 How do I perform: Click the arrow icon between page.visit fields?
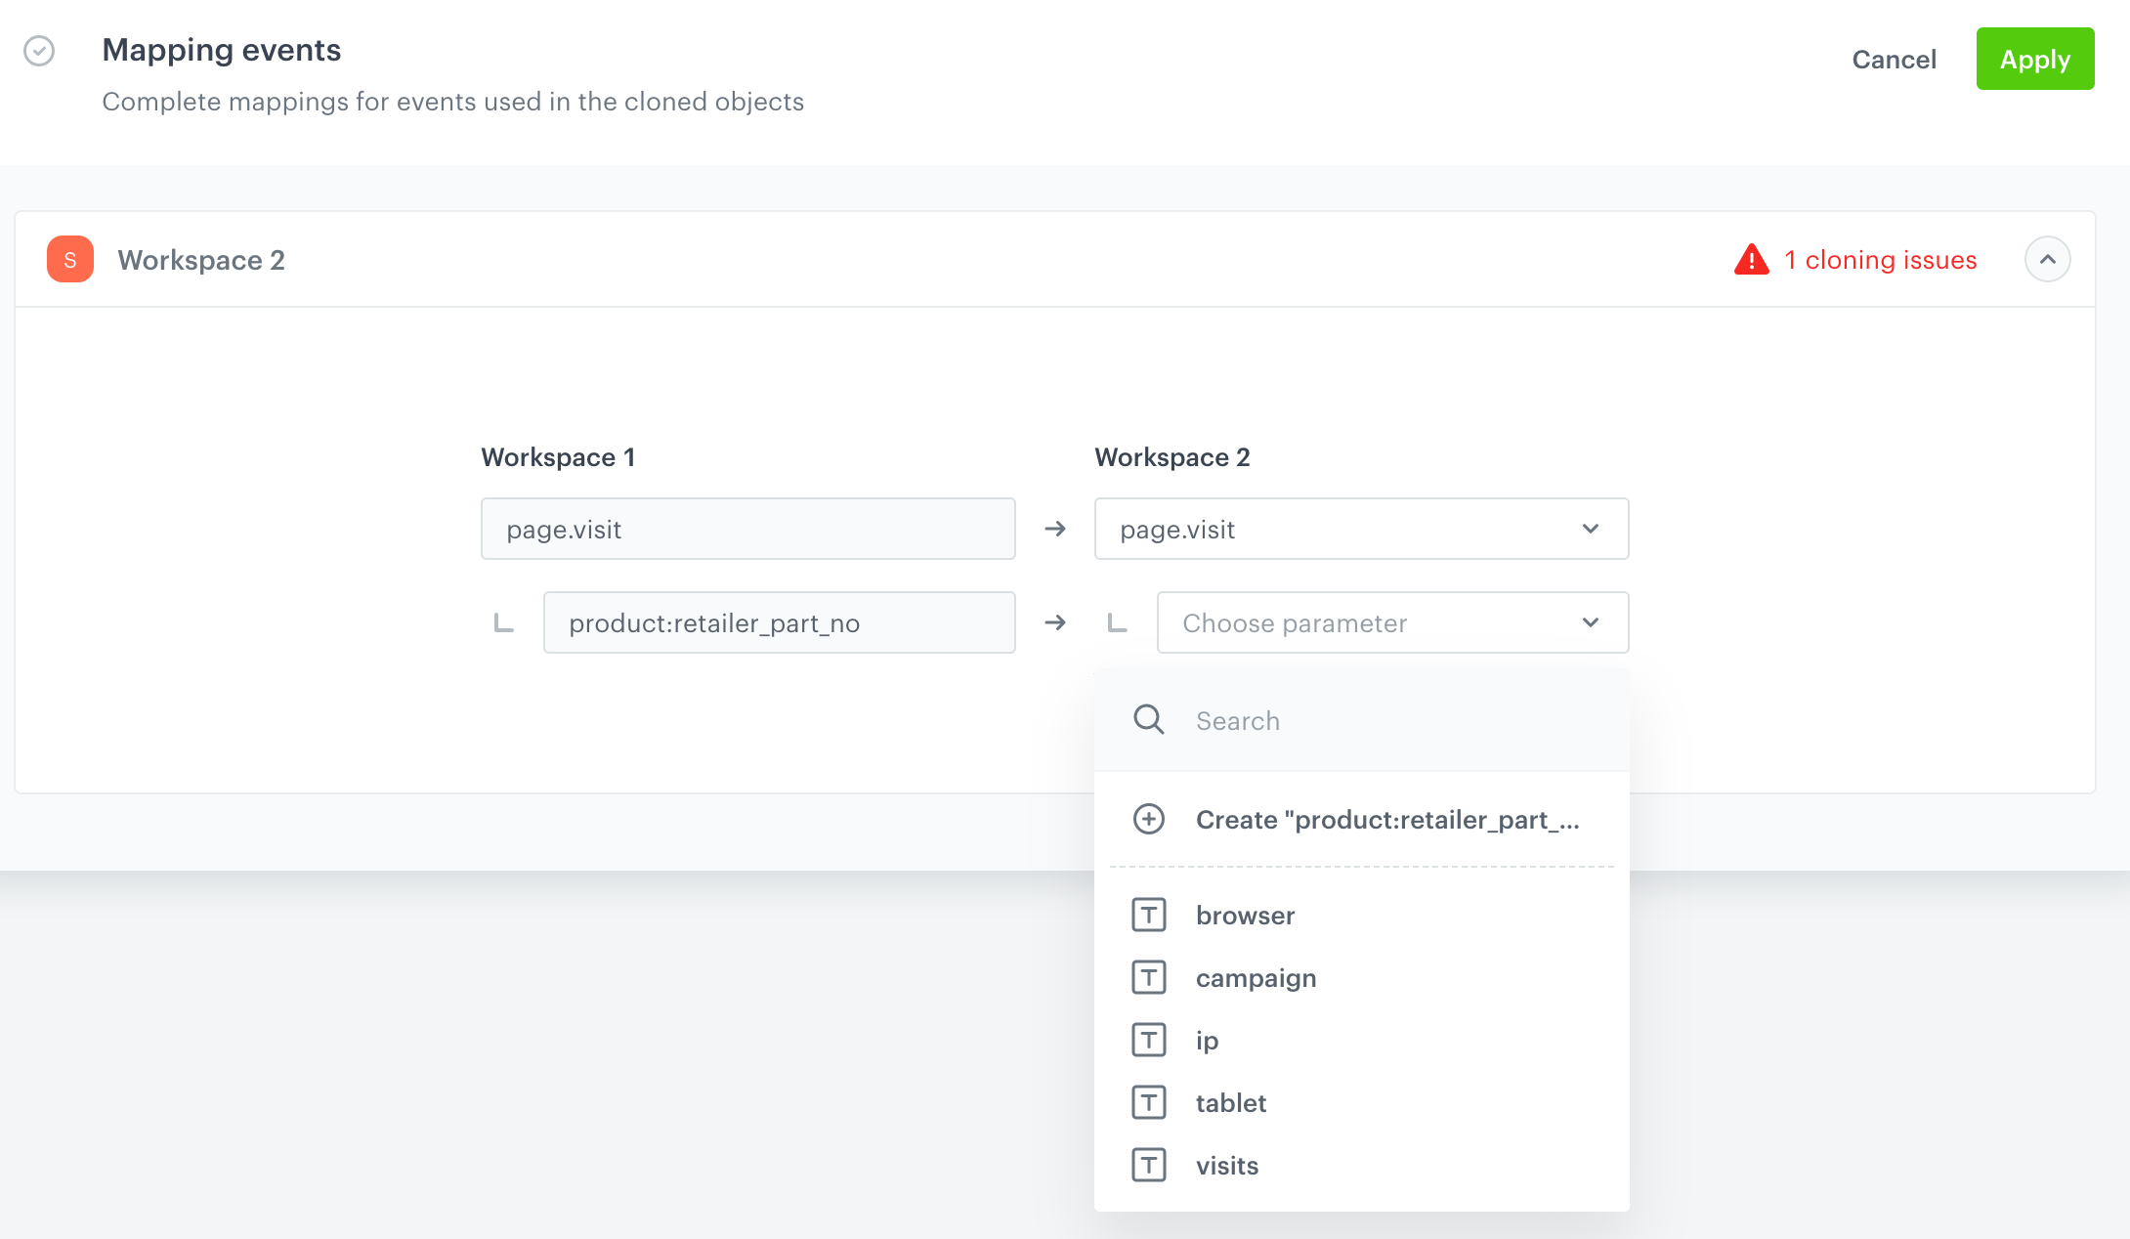click(x=1055, y=529)
